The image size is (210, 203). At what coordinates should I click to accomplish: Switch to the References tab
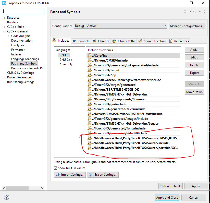point(179,41)
